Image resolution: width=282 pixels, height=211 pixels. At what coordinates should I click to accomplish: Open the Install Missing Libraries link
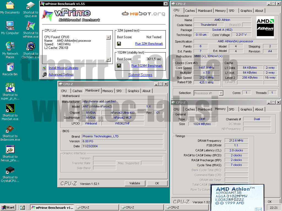pos(64,68)
